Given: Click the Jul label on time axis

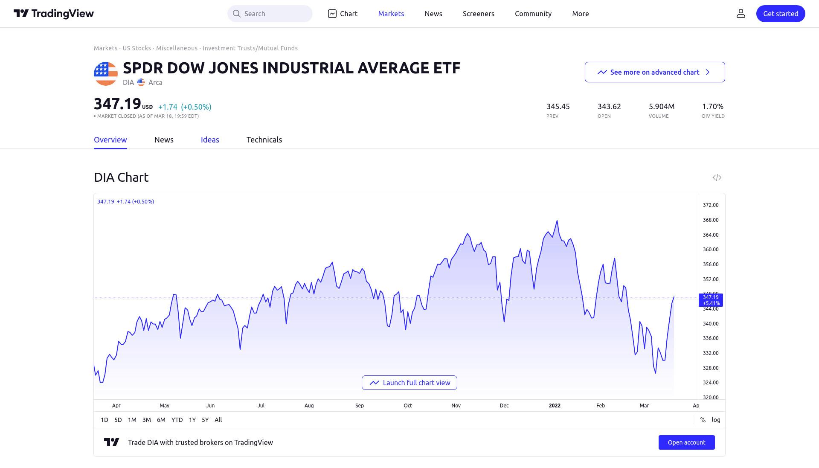Looking at the screenshot, I should click(261, 406).
